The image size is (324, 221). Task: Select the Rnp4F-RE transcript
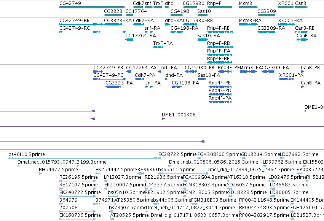219,59
